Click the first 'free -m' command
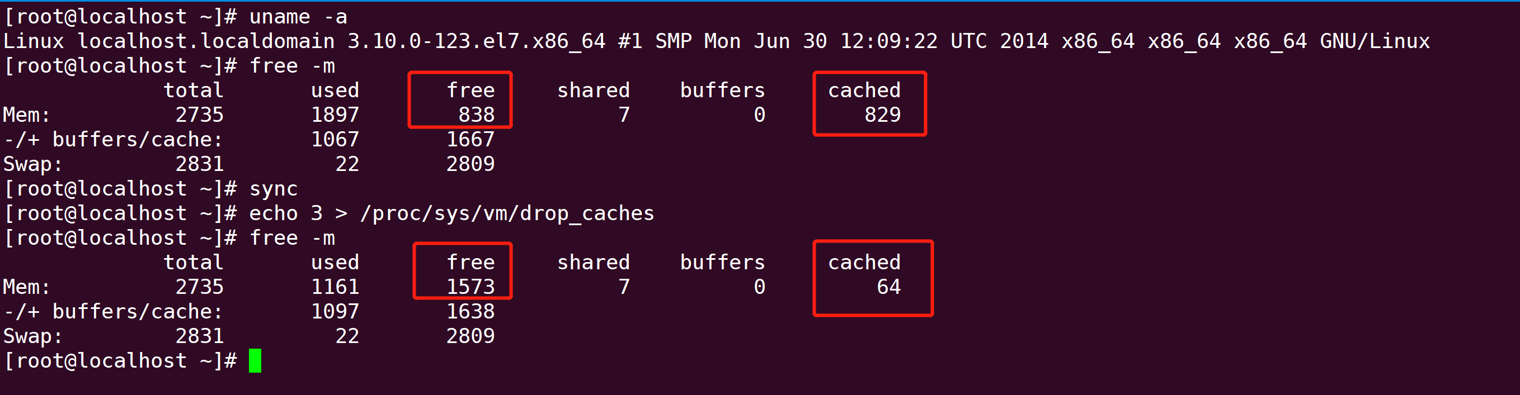Viewport: 1520px width, 395px height. (292, 65)
